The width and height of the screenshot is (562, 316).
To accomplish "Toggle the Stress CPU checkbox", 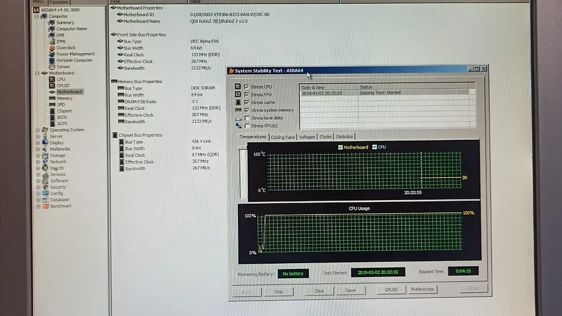I will 246,87.
